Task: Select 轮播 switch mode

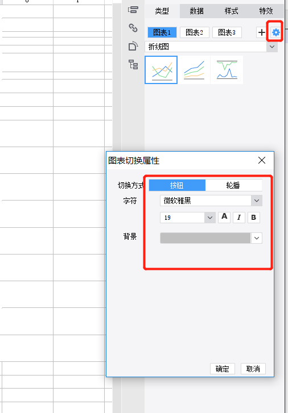Action: click(233, 185)
